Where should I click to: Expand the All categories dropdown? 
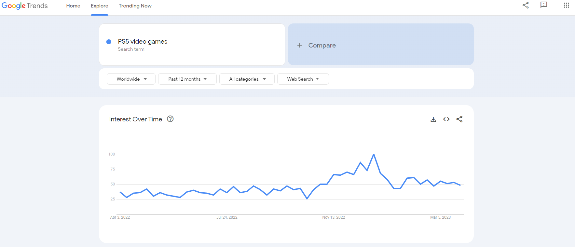point(247,79)
